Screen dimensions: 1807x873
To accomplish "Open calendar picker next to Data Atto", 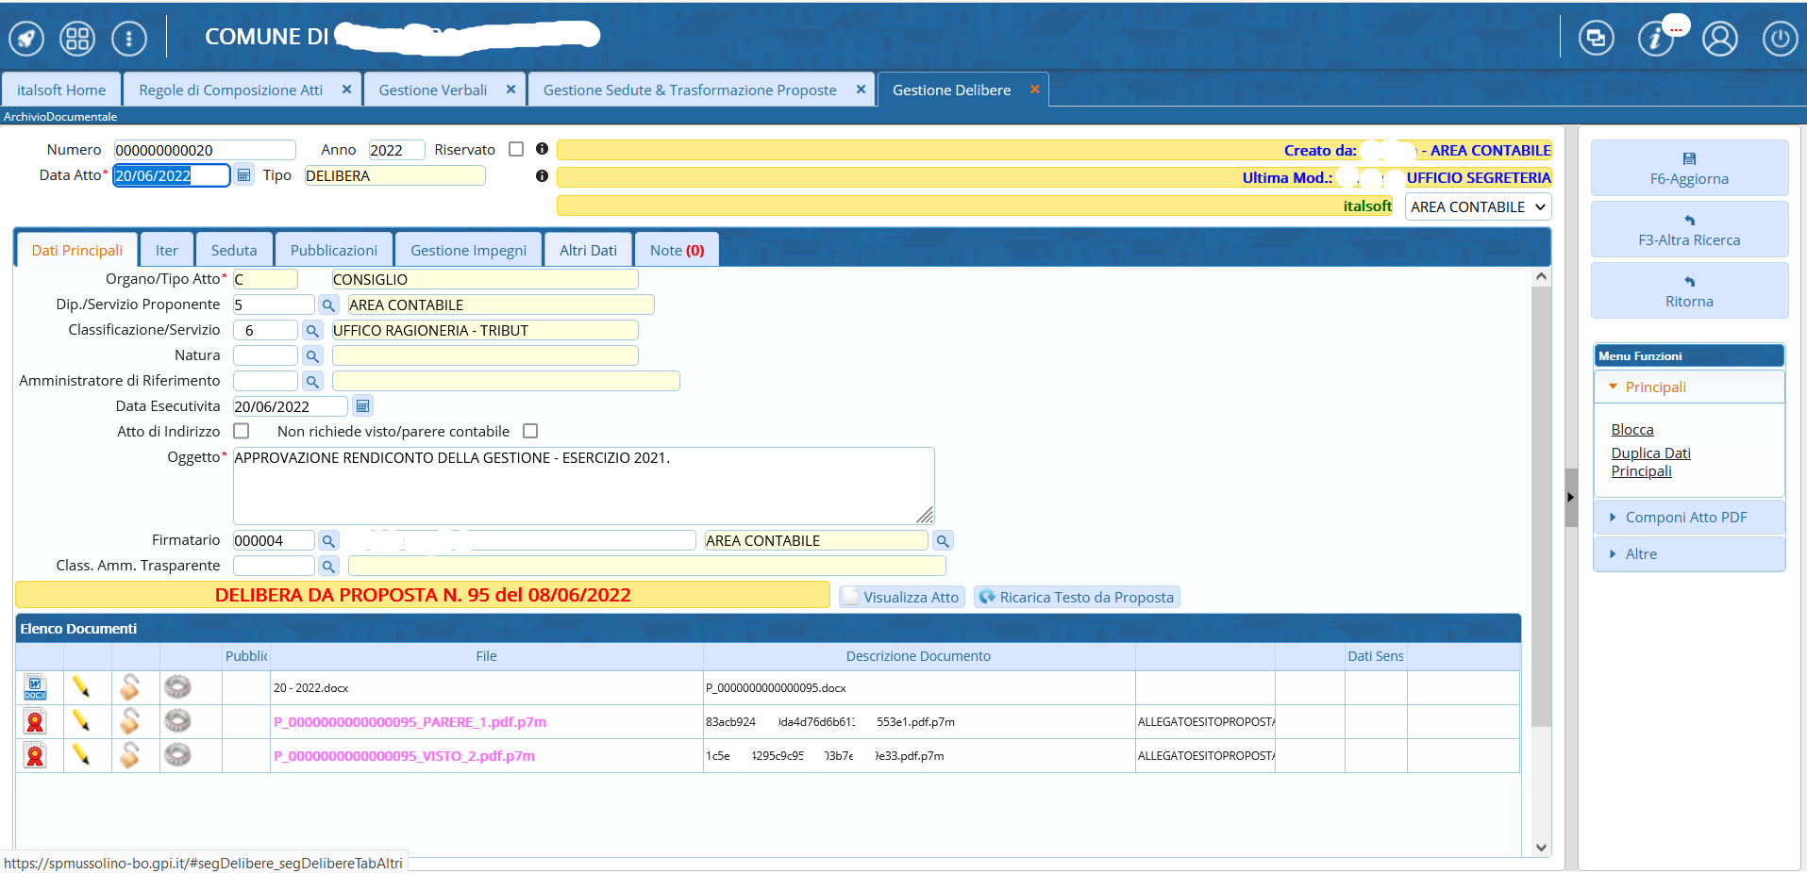I will click(x=244, y=175).
